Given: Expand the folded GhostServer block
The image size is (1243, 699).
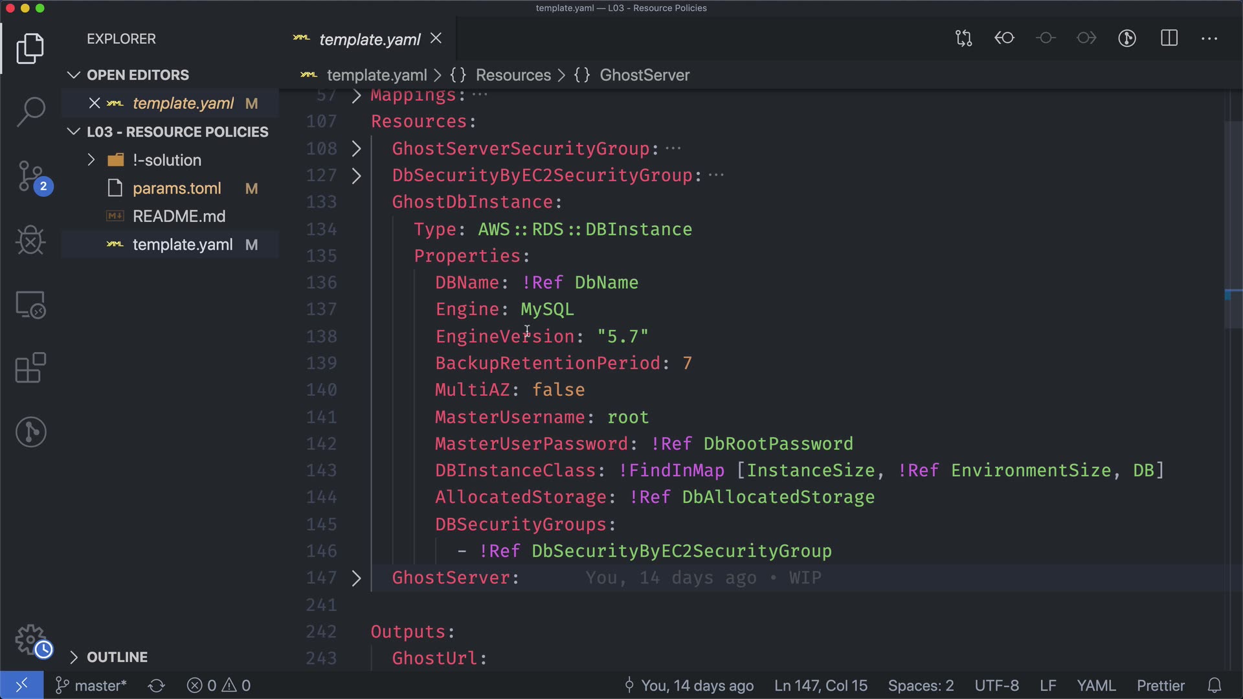Looking at the screenshot, I should coord(356,578).
